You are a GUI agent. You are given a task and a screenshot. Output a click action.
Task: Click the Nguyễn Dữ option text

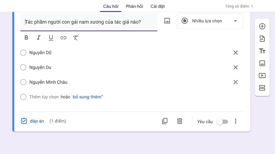coord(40,53)
